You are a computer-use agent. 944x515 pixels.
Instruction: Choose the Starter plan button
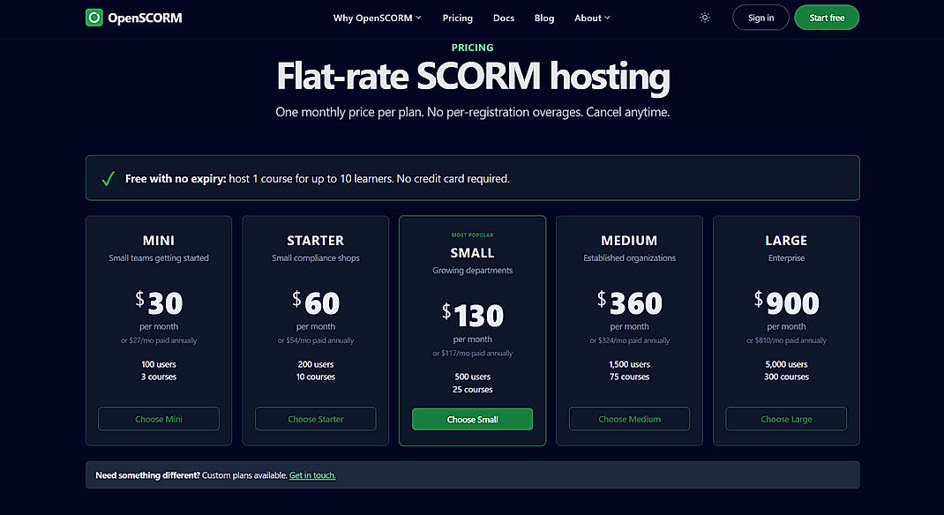316,419
